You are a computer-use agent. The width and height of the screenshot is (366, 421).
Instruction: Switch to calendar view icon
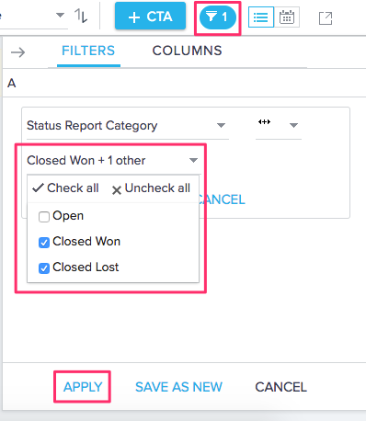coord(287,17)
